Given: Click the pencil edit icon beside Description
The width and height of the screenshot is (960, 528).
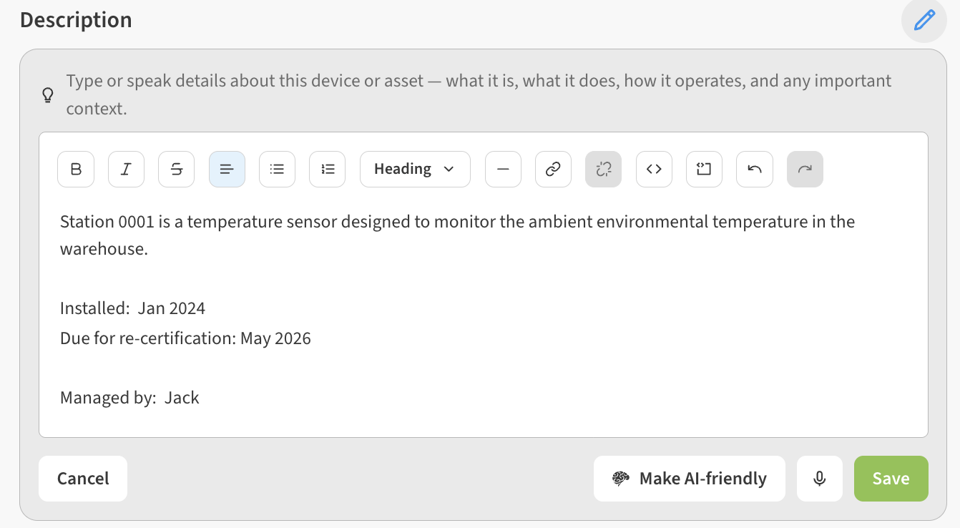Looking at the screenshot, I should point(924,20).
